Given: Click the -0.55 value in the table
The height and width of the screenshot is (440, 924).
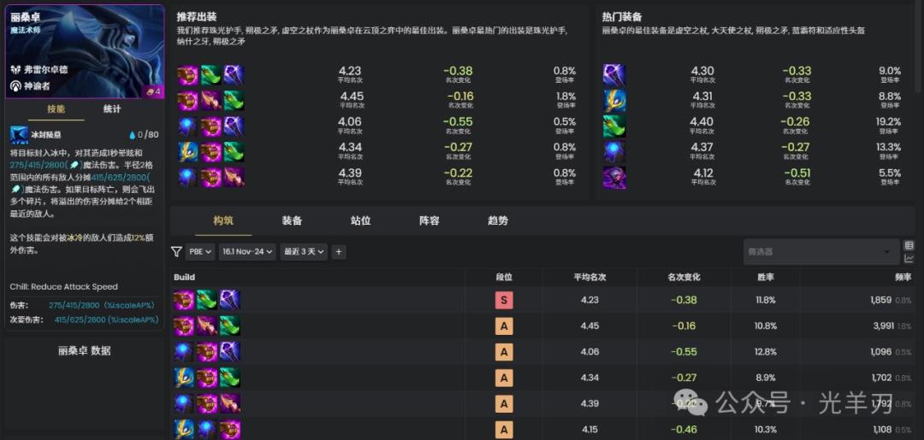Looking at the screenshot, I should click(684, 352).
